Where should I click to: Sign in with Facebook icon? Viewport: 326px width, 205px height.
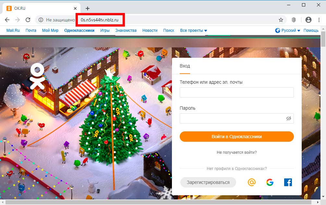288,182
